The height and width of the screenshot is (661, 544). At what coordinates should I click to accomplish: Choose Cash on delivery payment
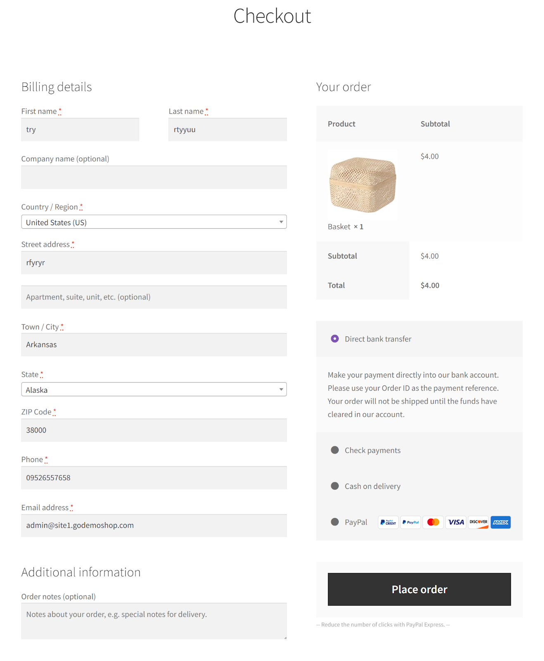335,486
